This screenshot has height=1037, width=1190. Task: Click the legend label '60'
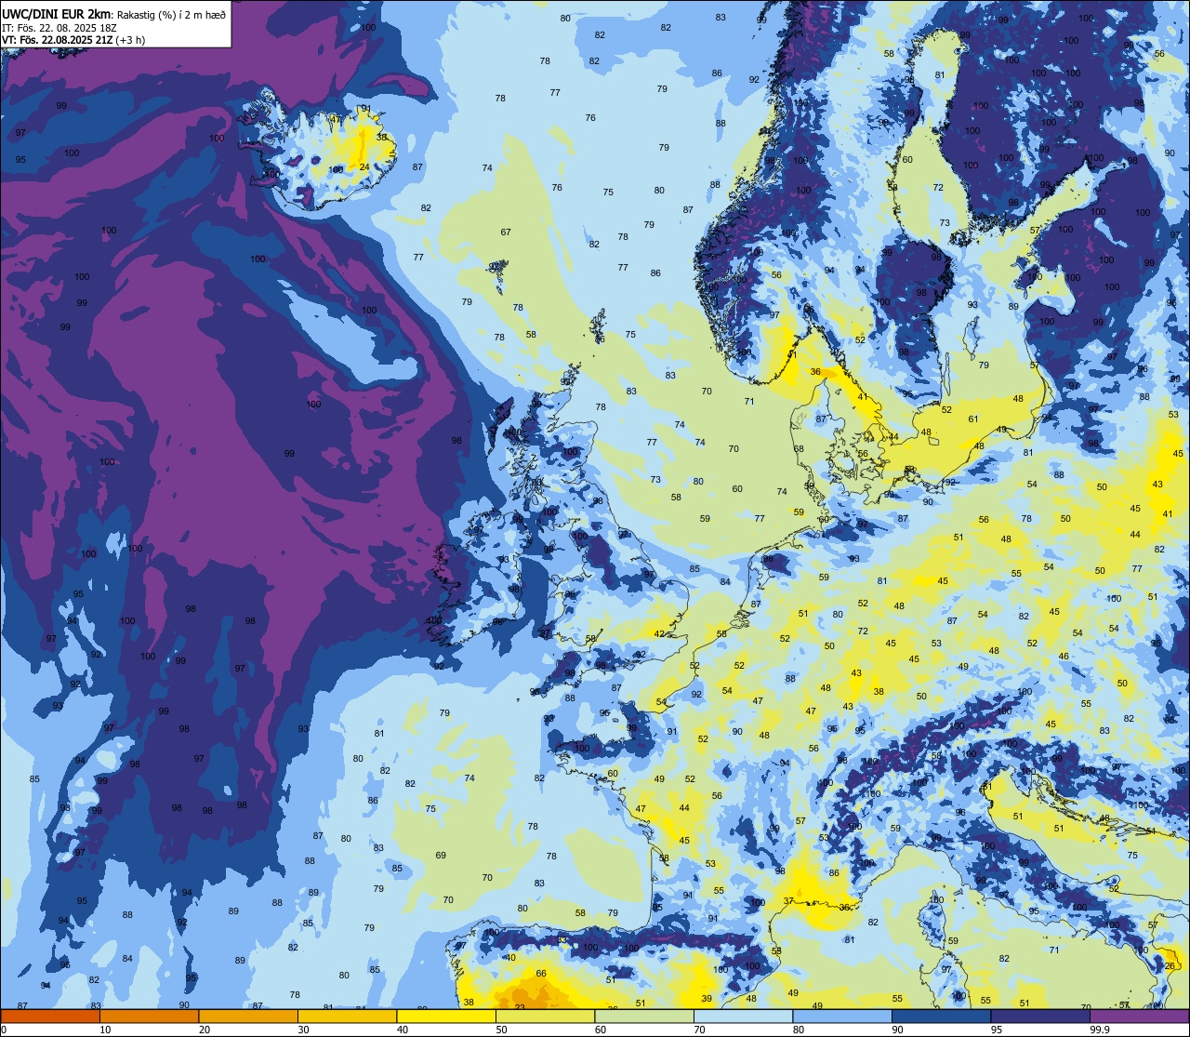[601, 1030]
